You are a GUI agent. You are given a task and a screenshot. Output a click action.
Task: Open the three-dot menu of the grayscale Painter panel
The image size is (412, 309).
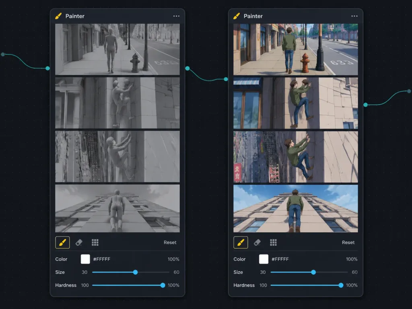pyautogui.click(x=176, y=16)
